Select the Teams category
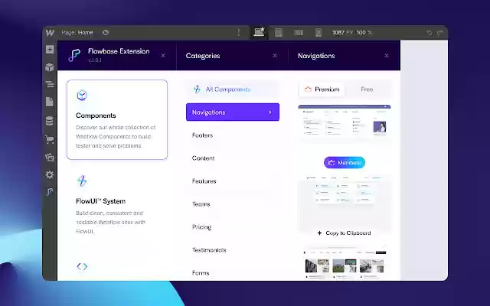 coord(201,204)
